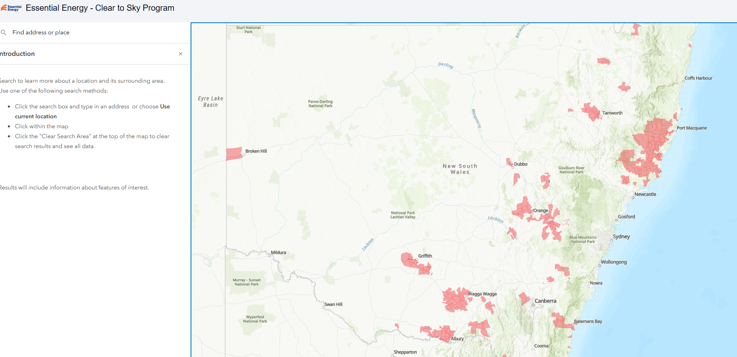
Task: Select the Wagga Wagga map label
Action: point(482,294)
